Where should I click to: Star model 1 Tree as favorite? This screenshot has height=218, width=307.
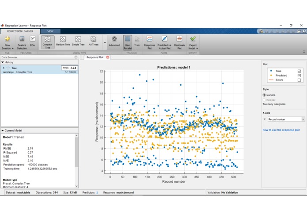8,68
